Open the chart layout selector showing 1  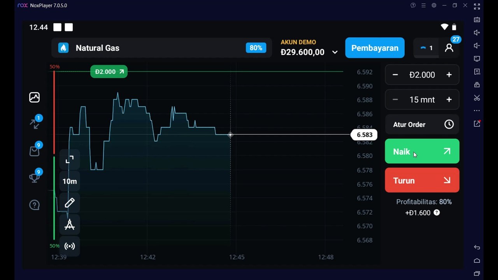426,48
